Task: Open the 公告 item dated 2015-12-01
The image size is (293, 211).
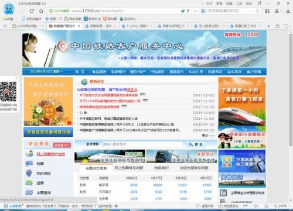Action: (83, 113)
